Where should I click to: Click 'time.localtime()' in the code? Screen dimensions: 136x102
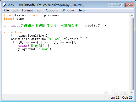click(33, 36)
